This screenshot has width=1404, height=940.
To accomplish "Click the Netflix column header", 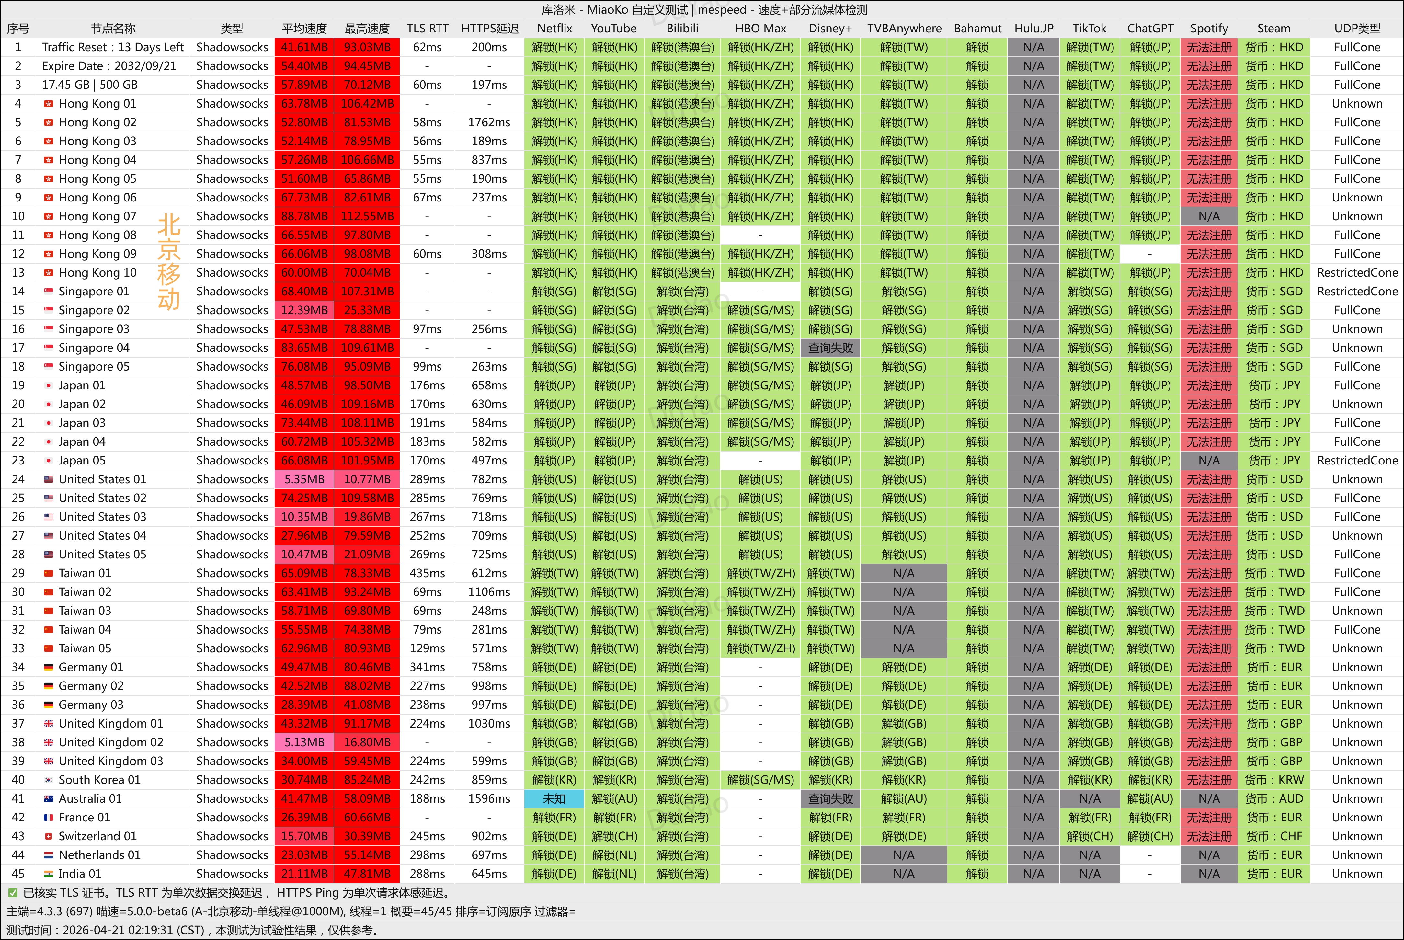I will tap(554, 28).
